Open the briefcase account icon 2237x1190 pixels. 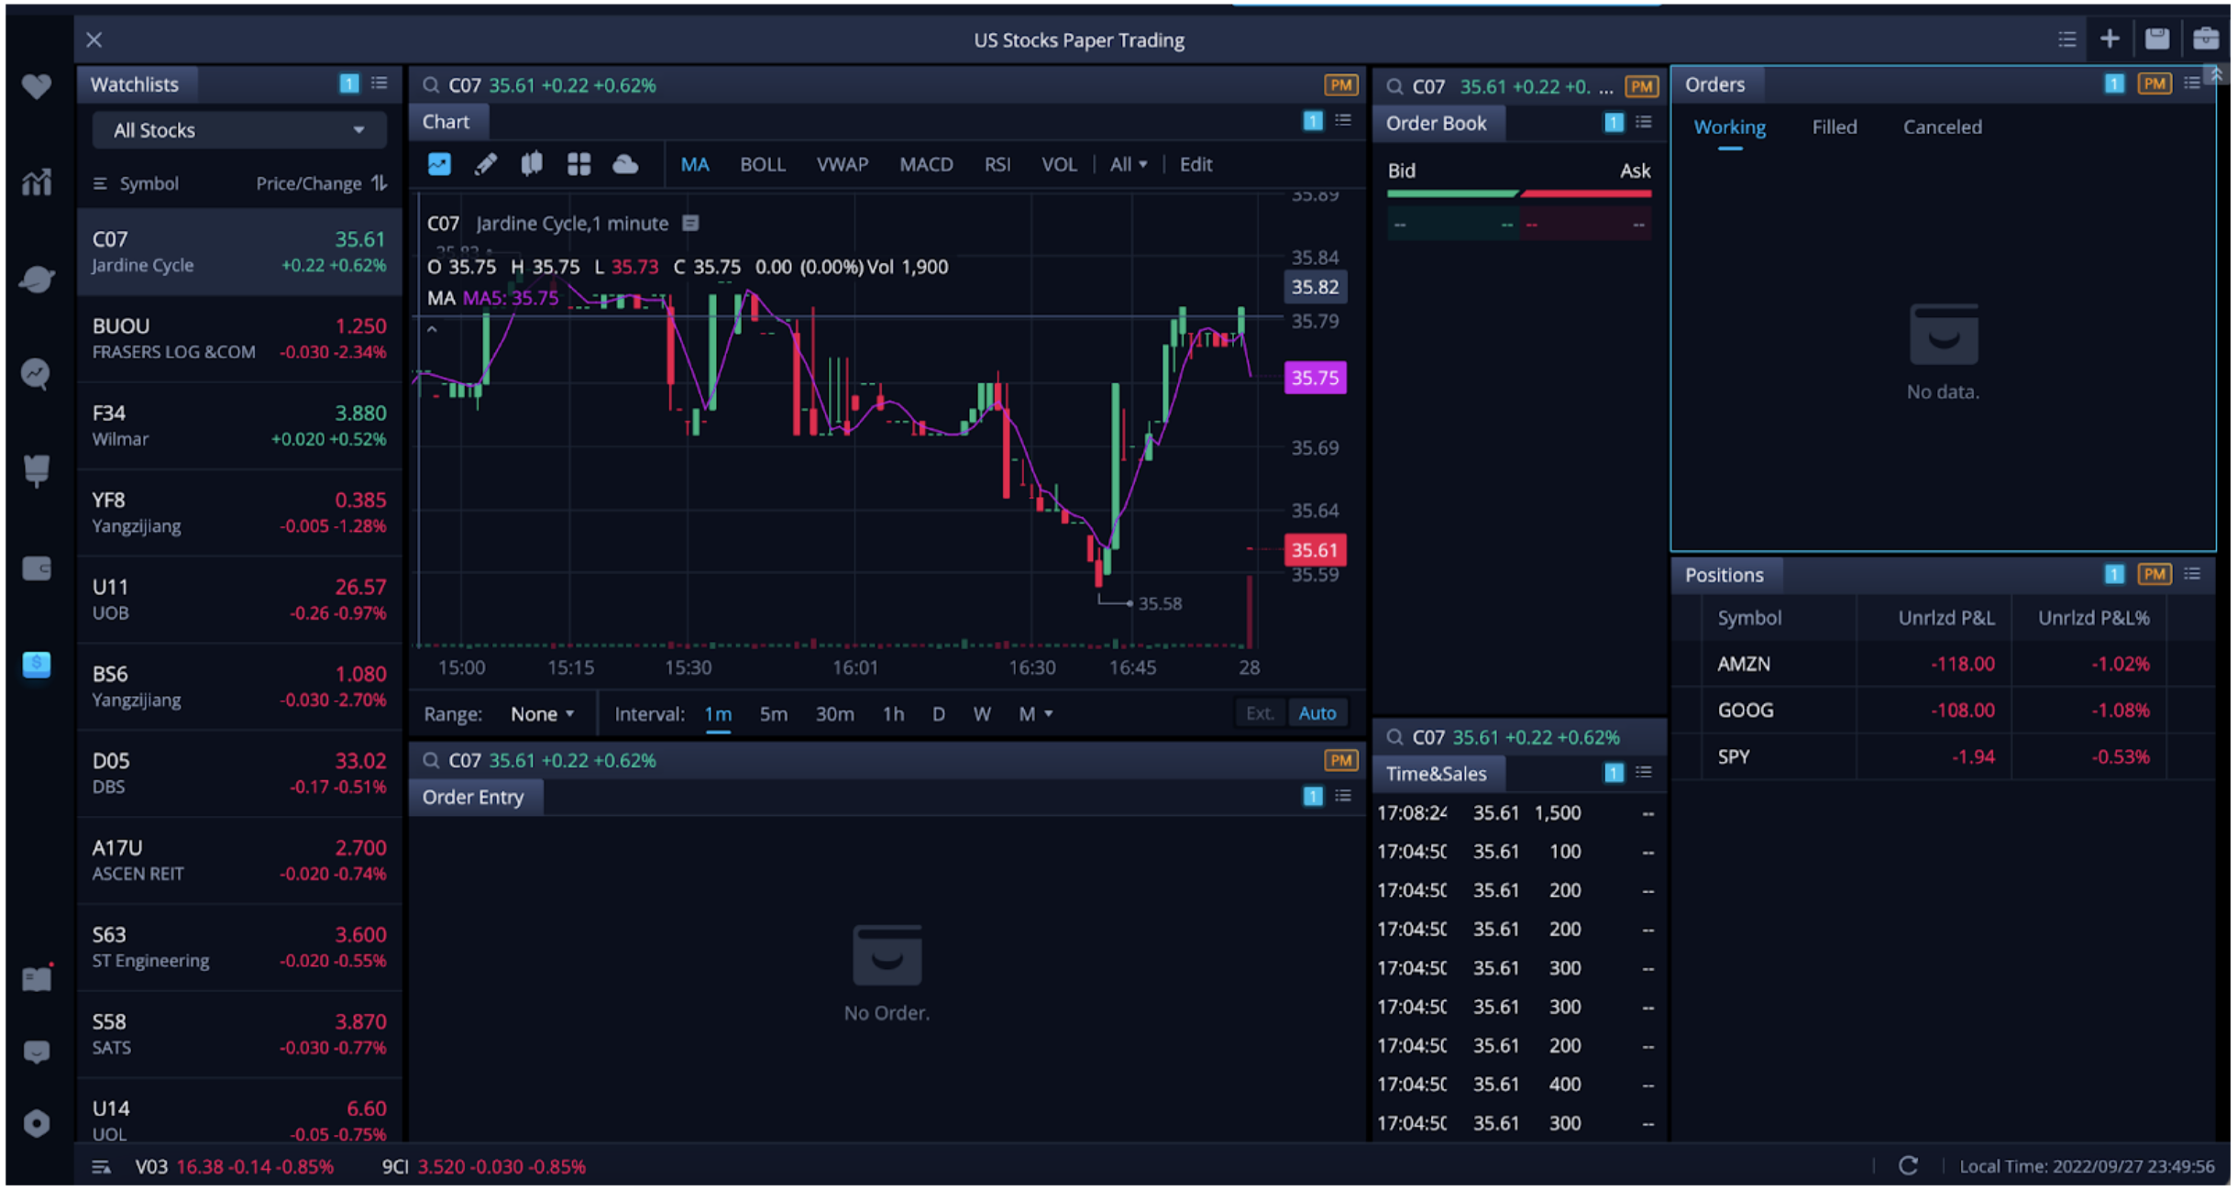coord(2206,39)
